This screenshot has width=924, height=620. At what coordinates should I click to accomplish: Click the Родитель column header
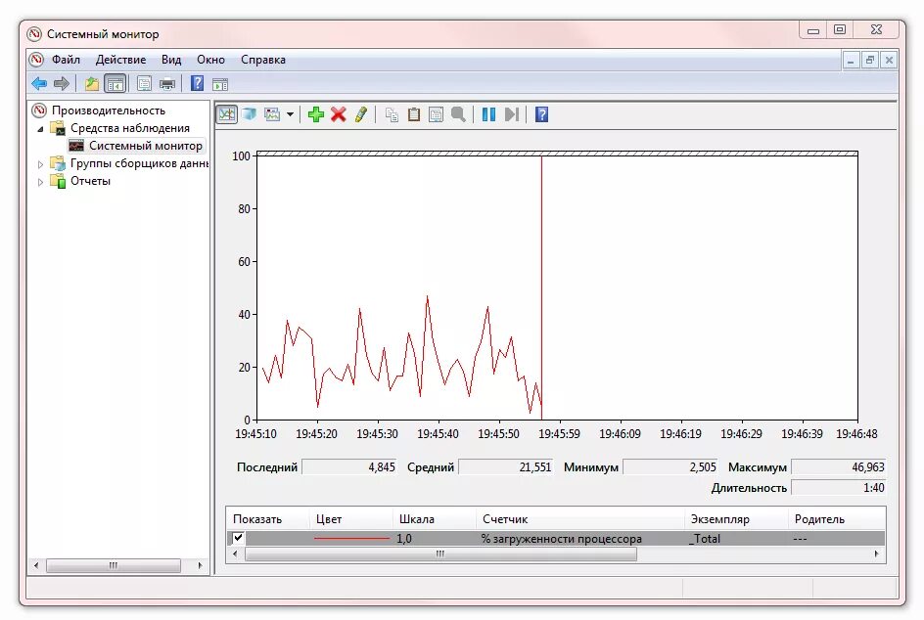point(836,518)
